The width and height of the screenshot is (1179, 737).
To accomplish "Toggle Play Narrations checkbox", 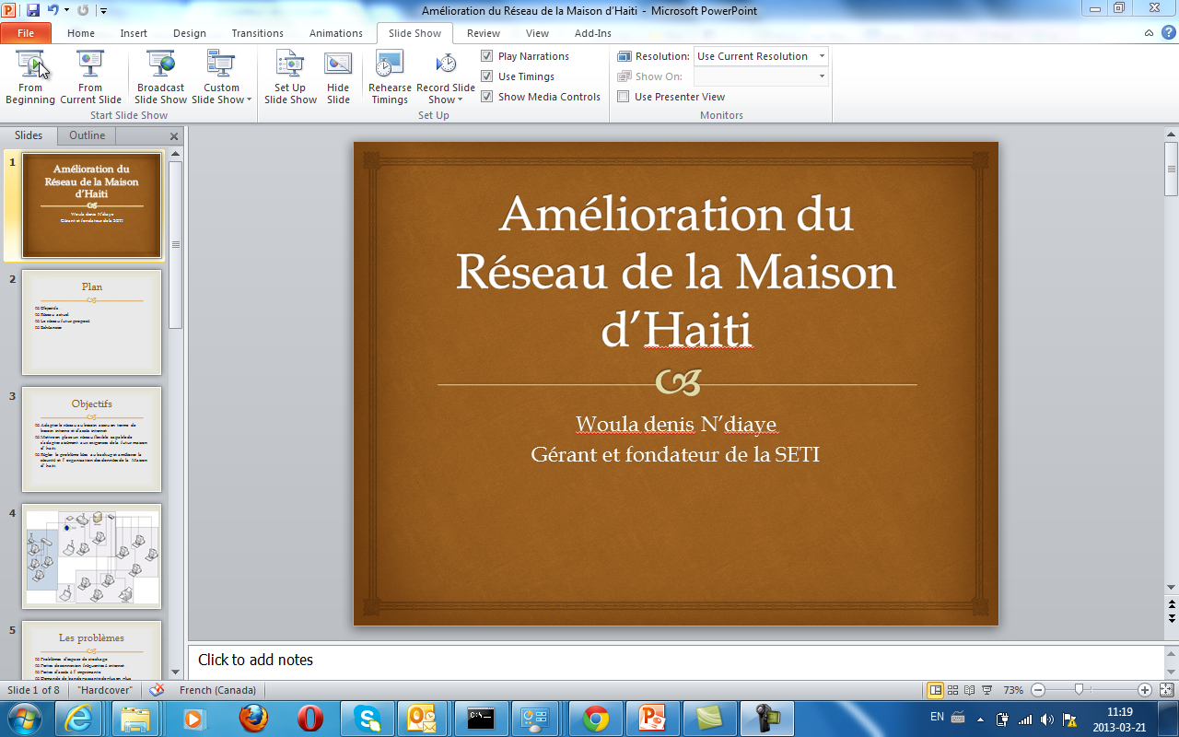I will (x=486, y=56).
